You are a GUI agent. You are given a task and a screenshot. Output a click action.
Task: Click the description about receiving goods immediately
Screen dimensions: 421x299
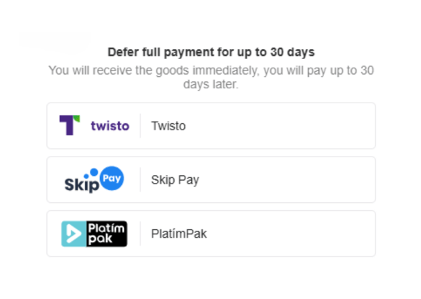point(211,78)
